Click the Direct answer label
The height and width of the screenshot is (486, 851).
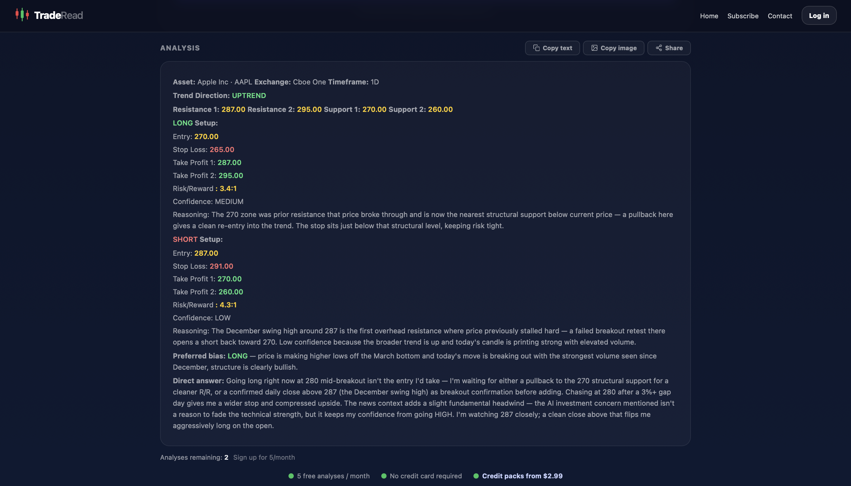pyautogui.click(x=198, y=381)
